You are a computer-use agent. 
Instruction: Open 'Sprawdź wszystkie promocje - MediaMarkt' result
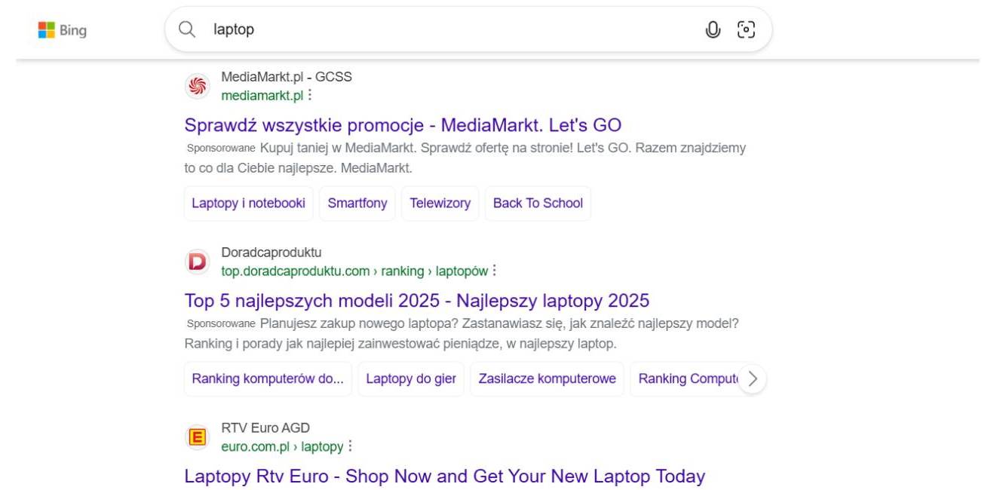[403, 125]
